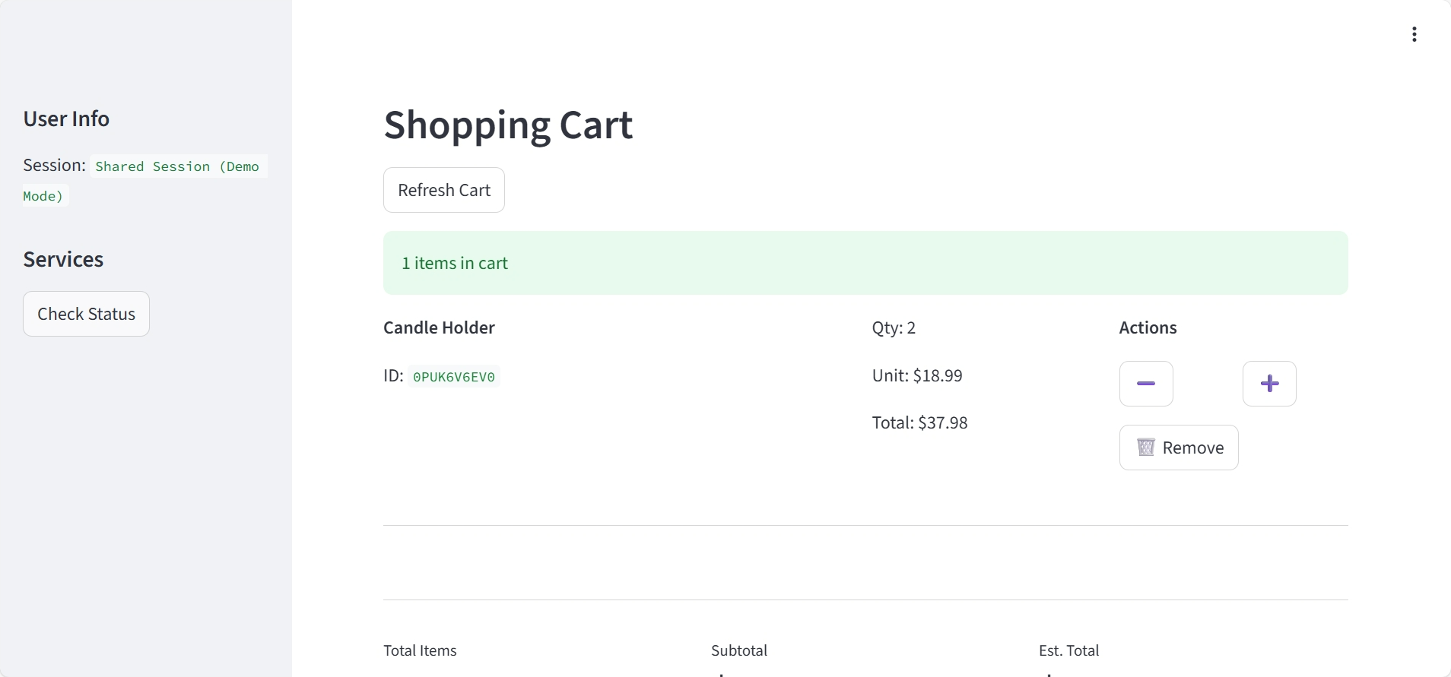Click the User Info sidebar heading

[66, 119]
